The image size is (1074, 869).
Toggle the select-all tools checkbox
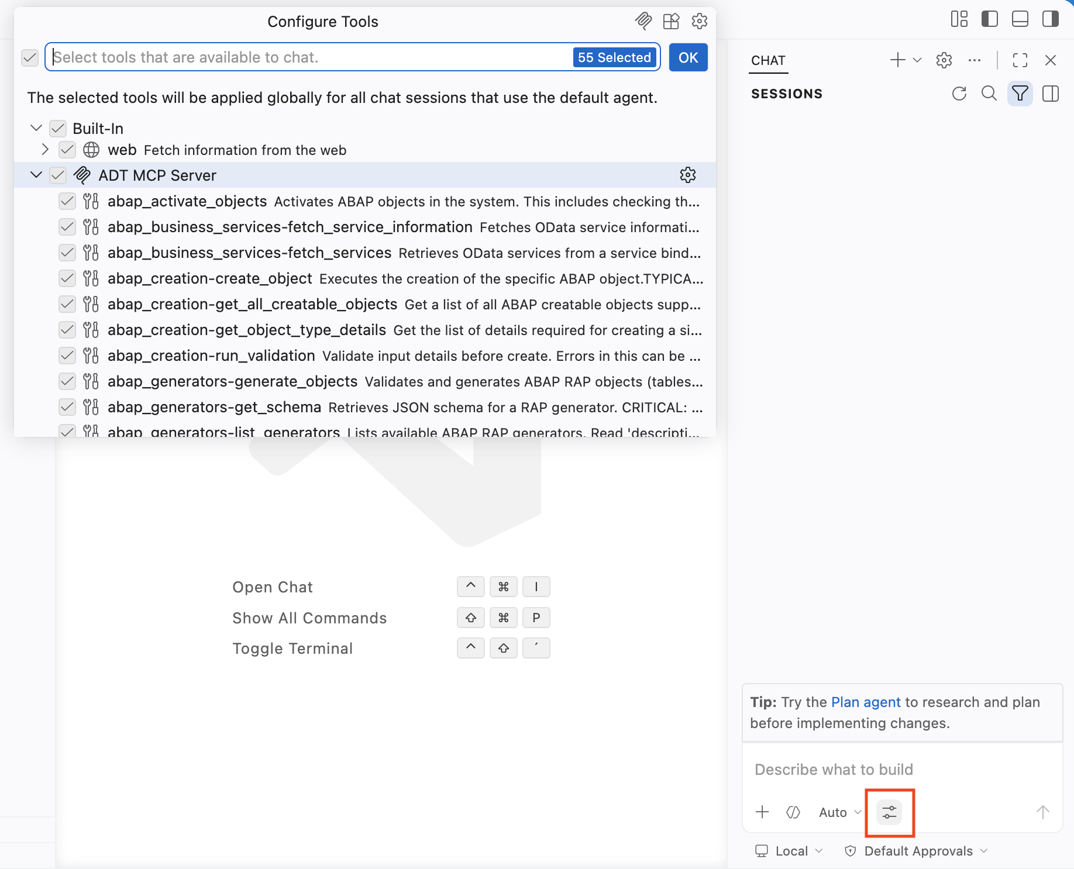point(30,57)
